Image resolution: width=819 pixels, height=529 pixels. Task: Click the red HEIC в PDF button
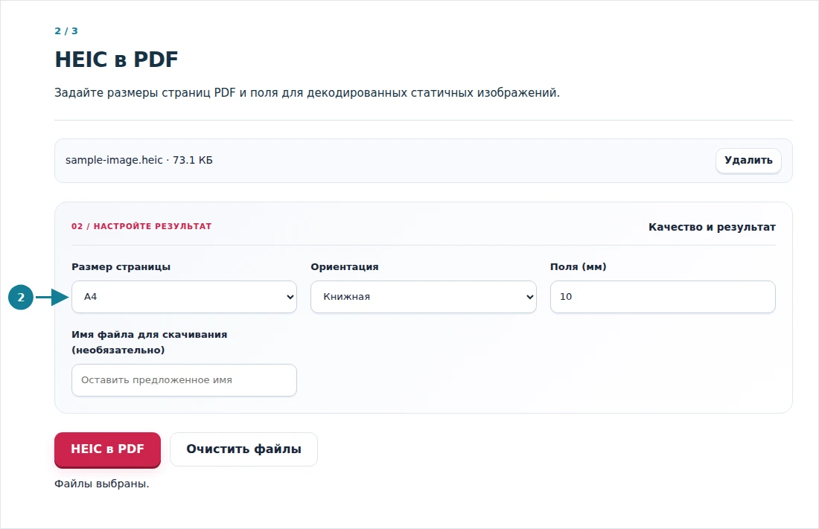[x=108, y=449]
